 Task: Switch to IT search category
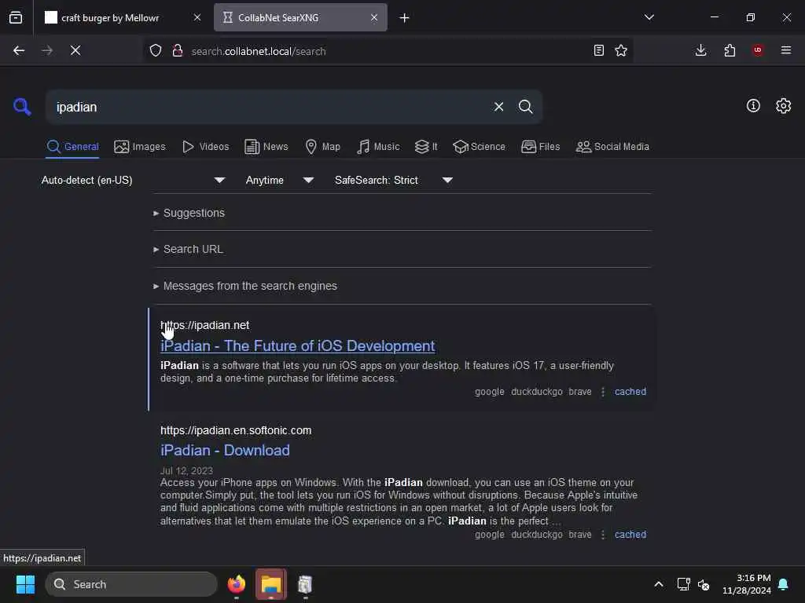pos(426,147)
